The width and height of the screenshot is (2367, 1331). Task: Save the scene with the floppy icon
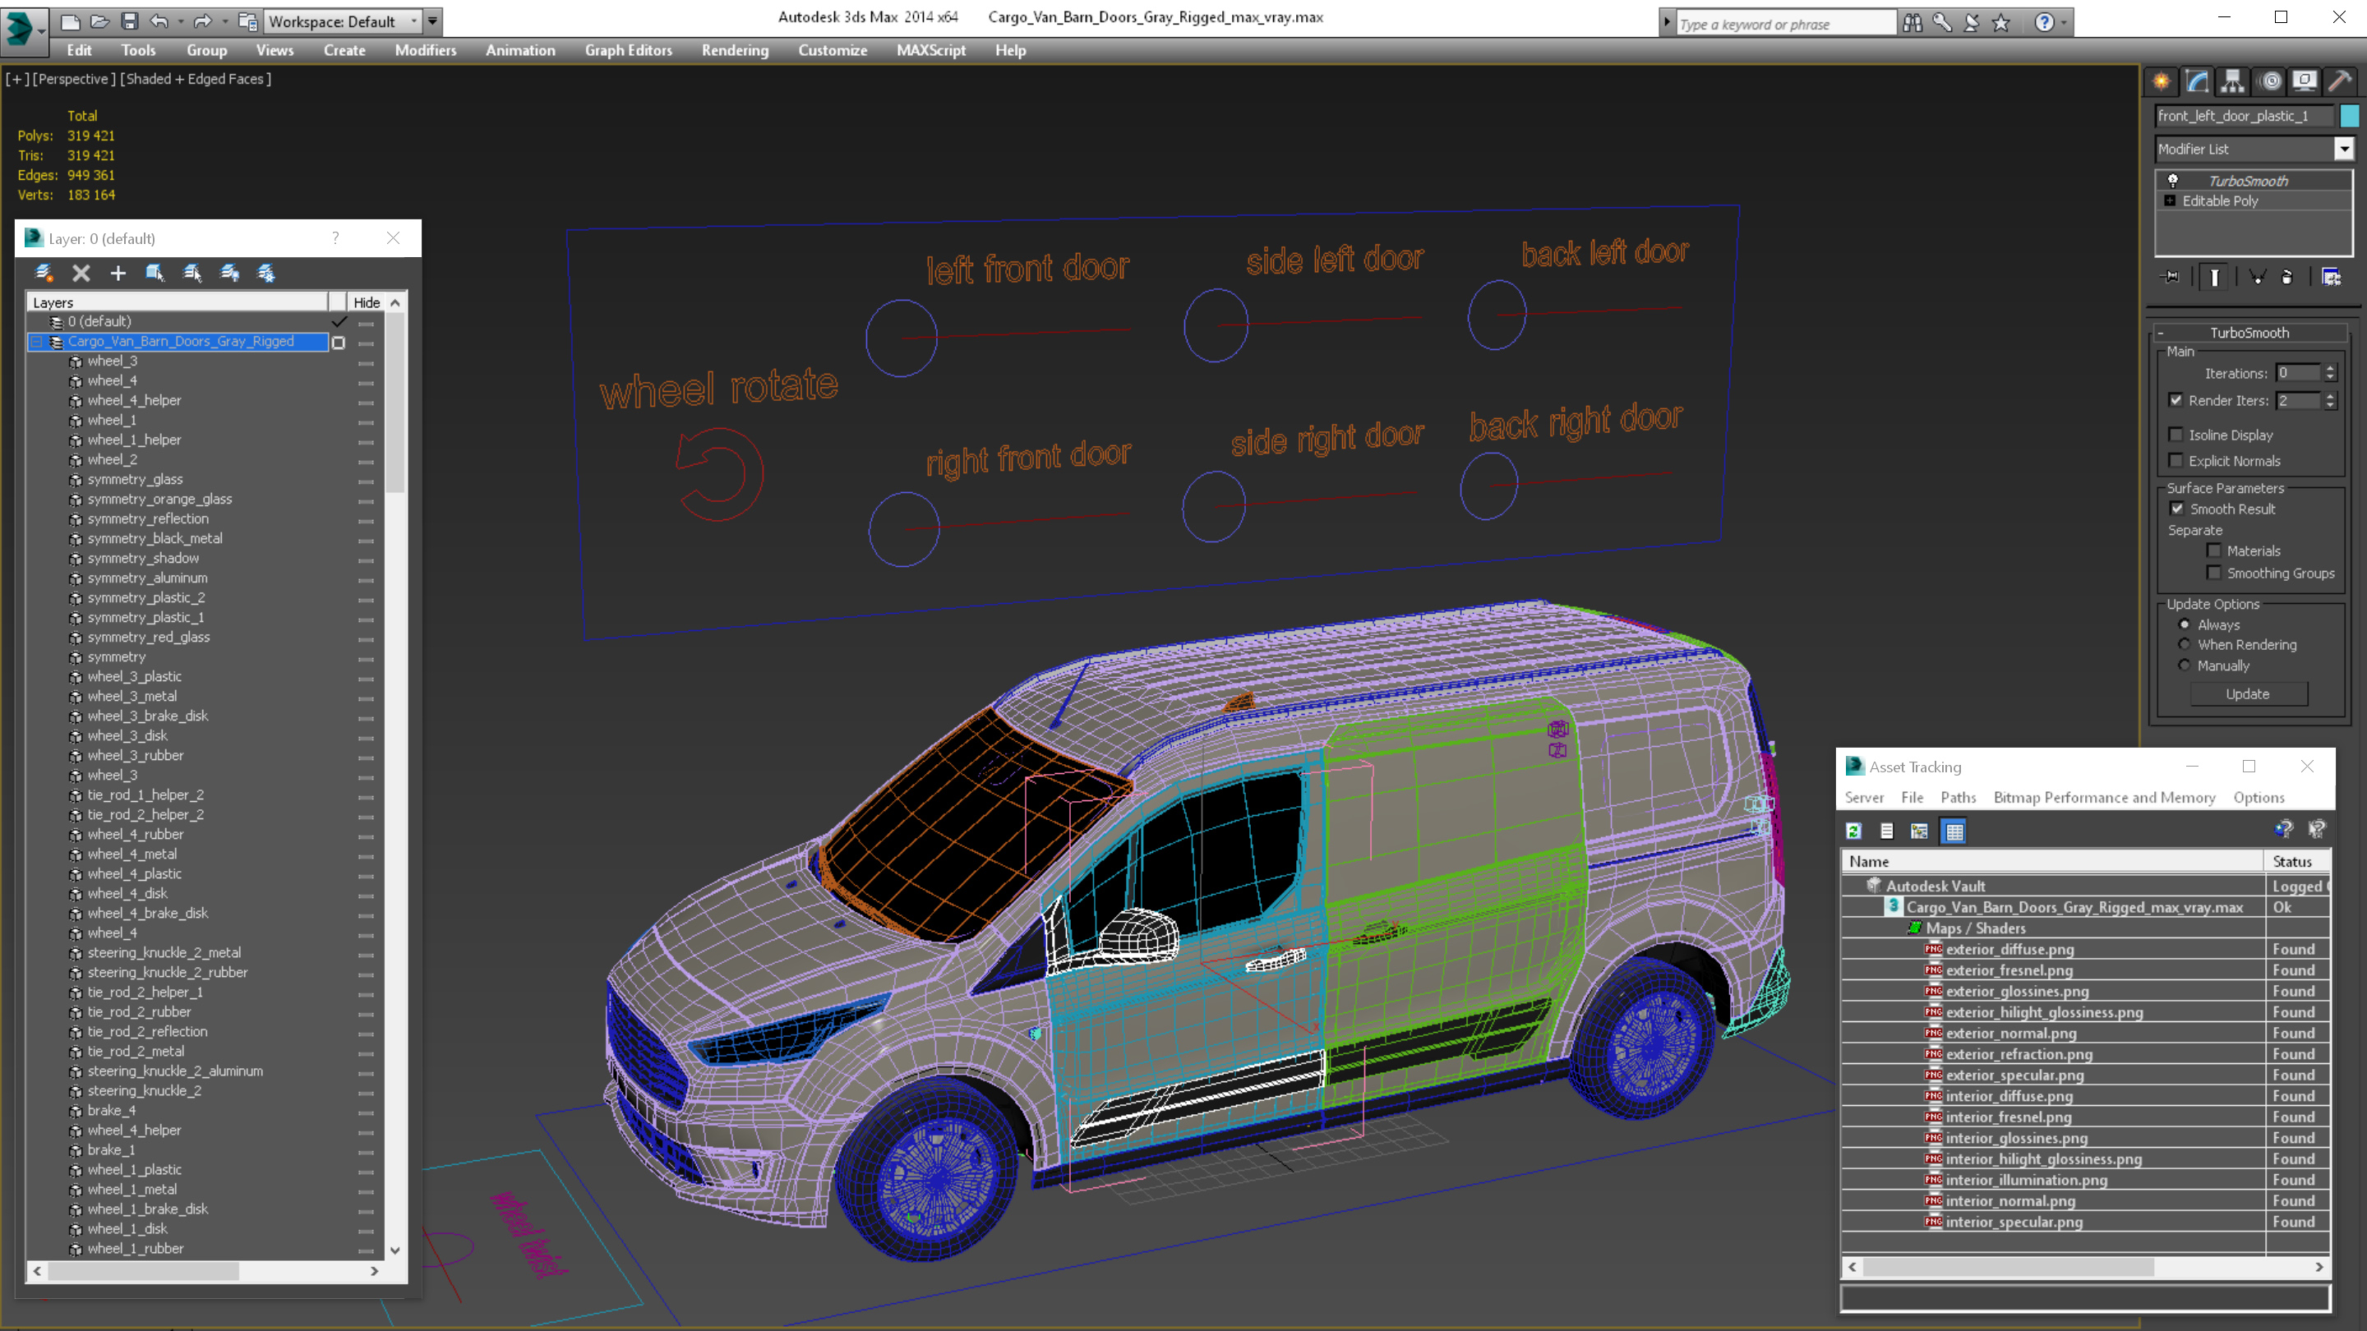[x=130, y=21]
